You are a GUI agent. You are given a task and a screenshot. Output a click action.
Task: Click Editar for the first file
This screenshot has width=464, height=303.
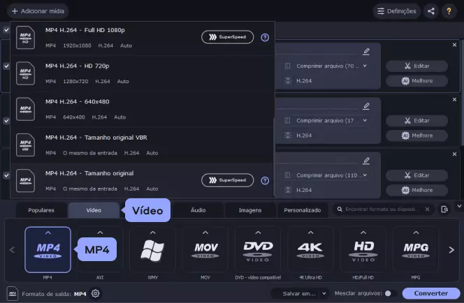click(x=416, y=66)
